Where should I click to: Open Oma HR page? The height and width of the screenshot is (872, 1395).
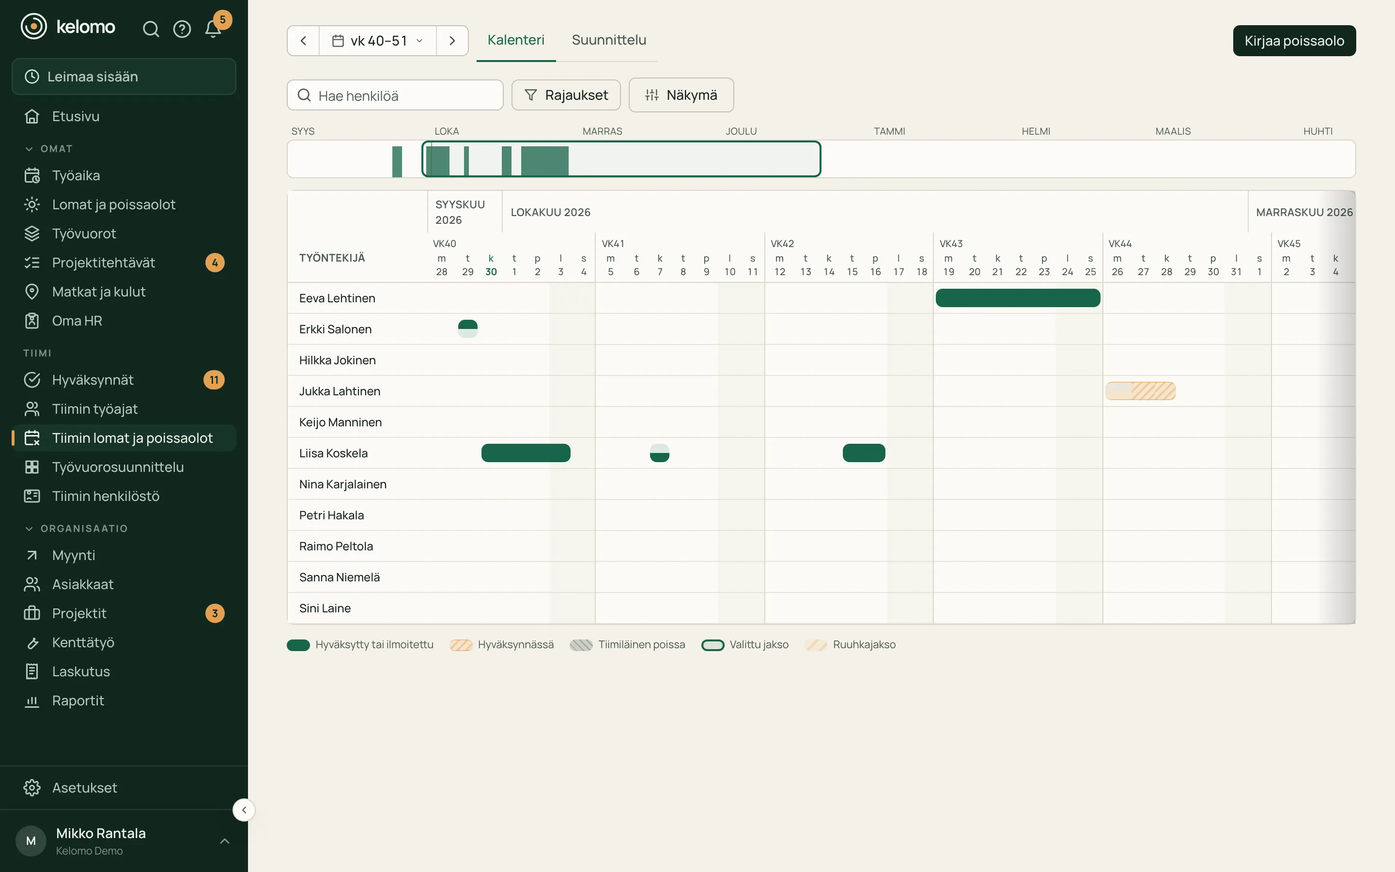pos(124,321)
